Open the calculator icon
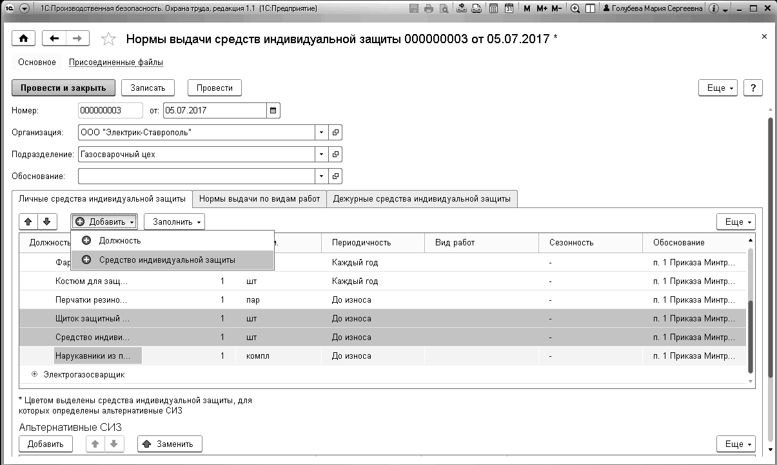 493,9
